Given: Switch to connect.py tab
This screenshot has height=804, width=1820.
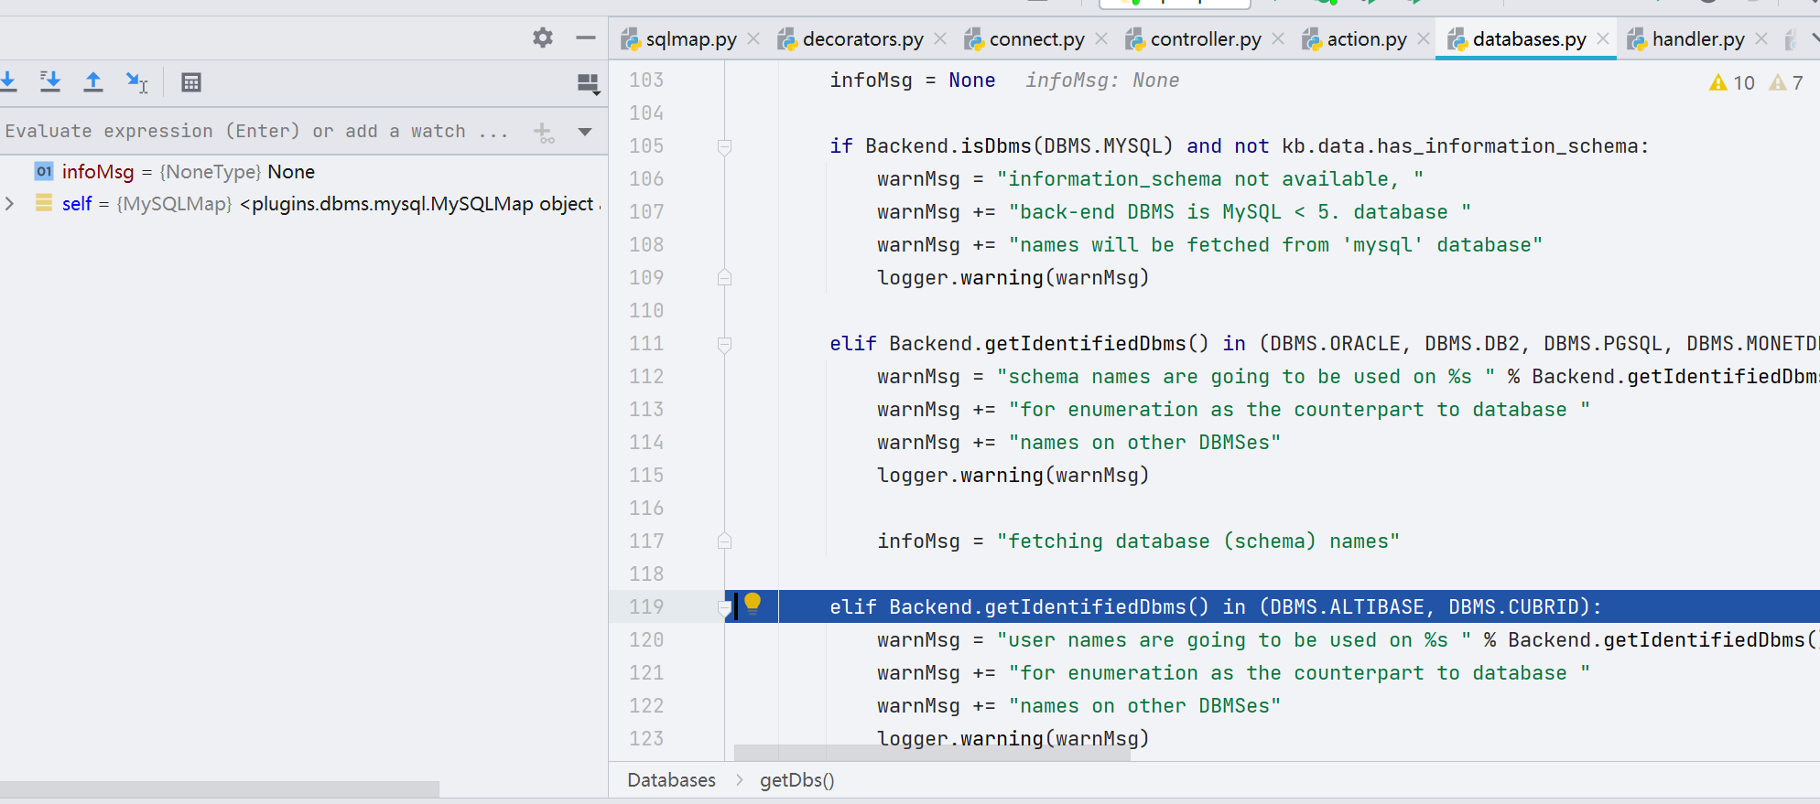Looking at the screenshot, I should click(1035, 39).
